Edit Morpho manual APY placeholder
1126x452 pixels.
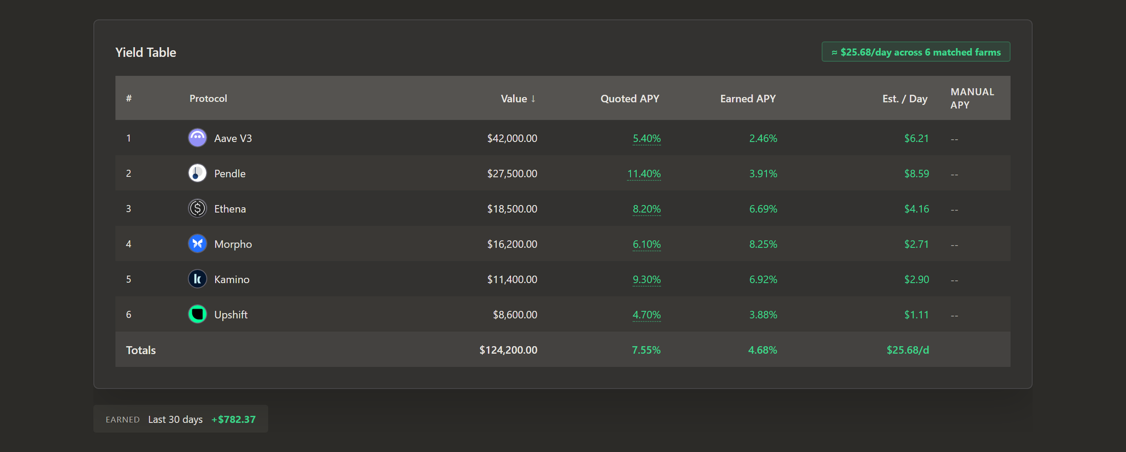click(x=954, y=245)
